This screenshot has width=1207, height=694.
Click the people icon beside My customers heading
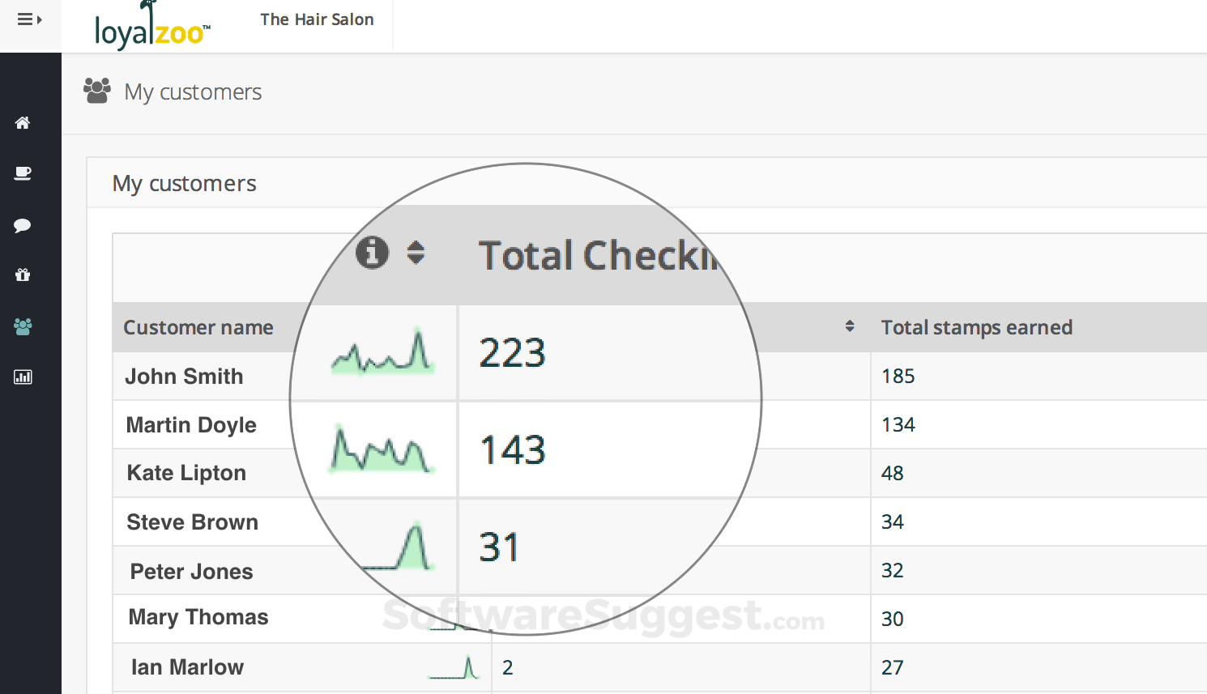(x=96, y=91)
